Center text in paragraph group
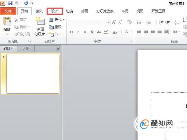Viewport: 187px width, 140px height. click(x=146, y=32)
